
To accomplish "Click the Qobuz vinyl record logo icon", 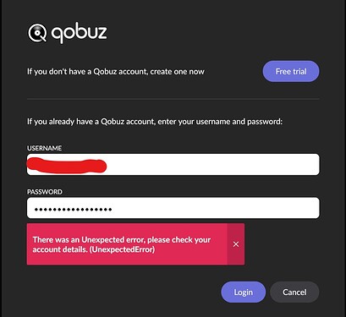I will pyautogui.click(x=37, y=33).
